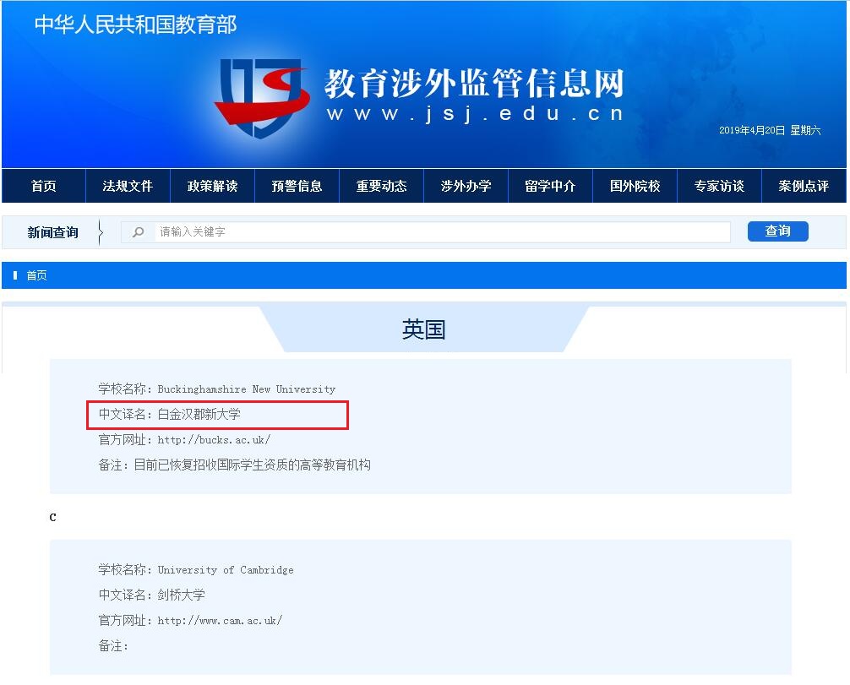The image size is (850, 685).
Task: Open the 留学中介 menu item
Action: 550,186
